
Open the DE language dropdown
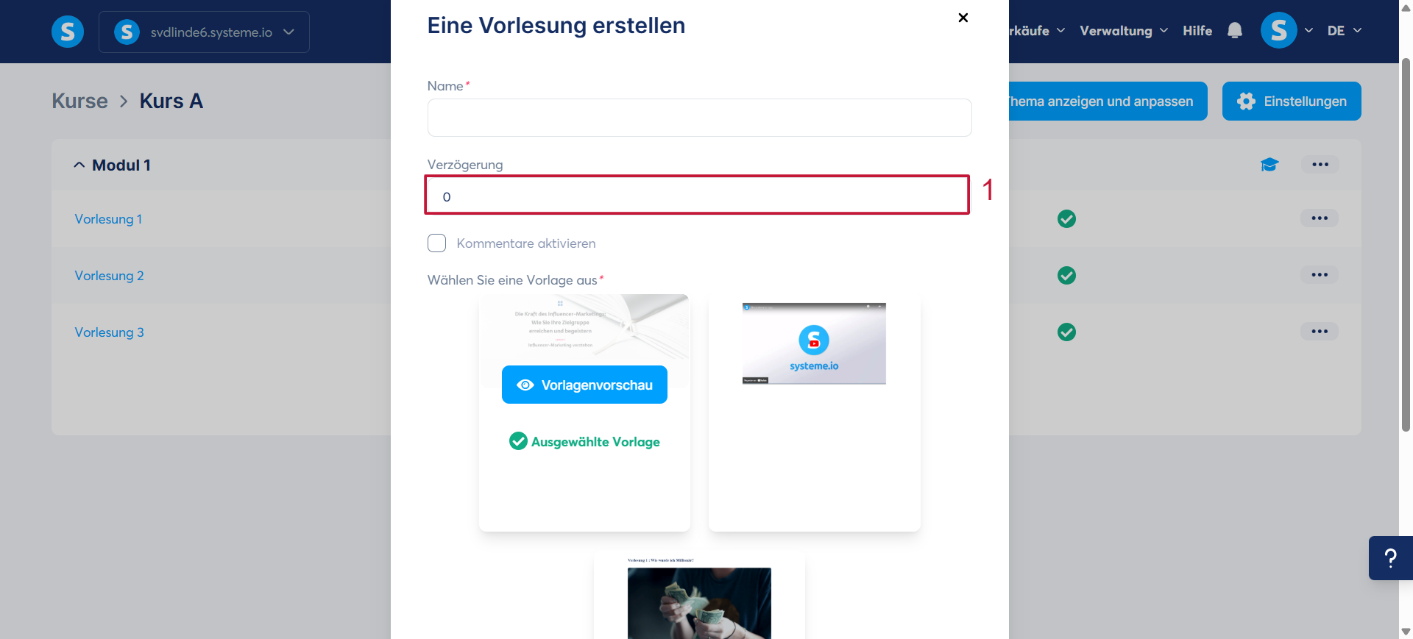[1344, 31]
